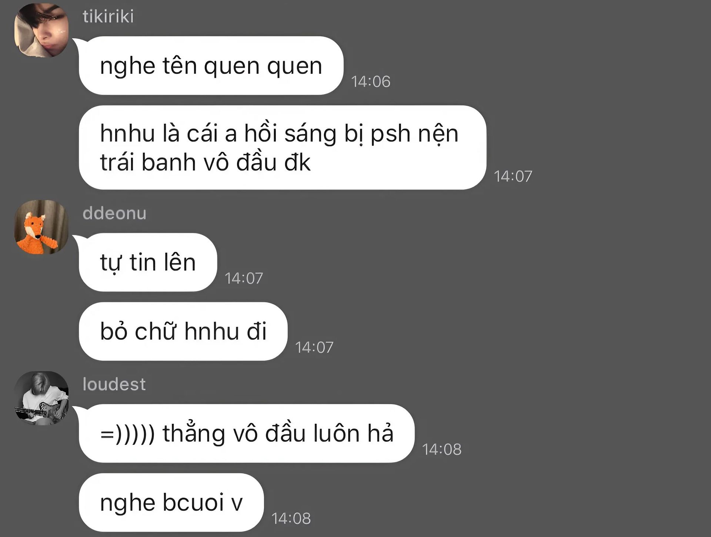711x537 pixels.
Task: Click the 14:08 timestamp beside "thẳng vô đầu"
Action: tap(442, 450)
